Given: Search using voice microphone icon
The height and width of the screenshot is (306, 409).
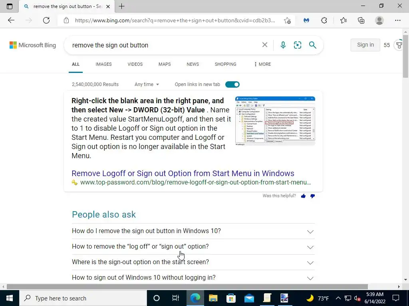Looking at the screenshot, I should coord(283,45).
